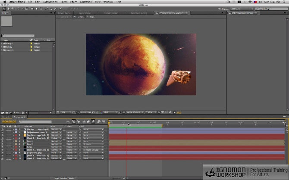Viewport: 289px width, 180px height.
Task: Create new folder icon in Project panel
Action: (x=6, y=112)
